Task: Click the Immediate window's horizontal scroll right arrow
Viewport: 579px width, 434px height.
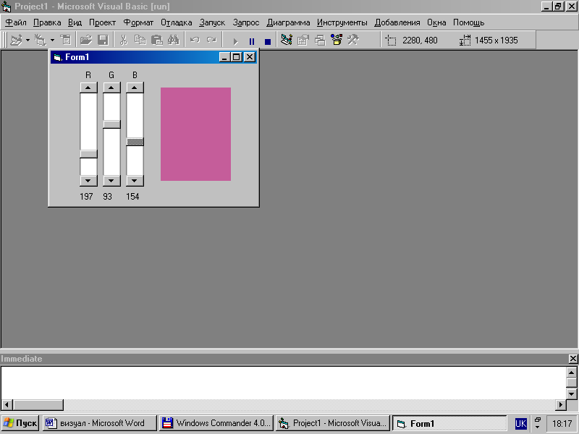Action: click(561, 404)
